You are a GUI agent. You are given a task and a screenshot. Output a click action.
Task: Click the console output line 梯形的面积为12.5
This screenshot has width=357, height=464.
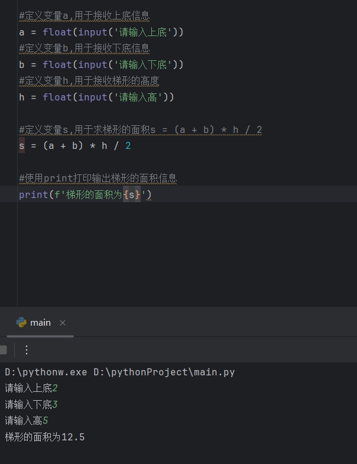click(x=45, y=437)
